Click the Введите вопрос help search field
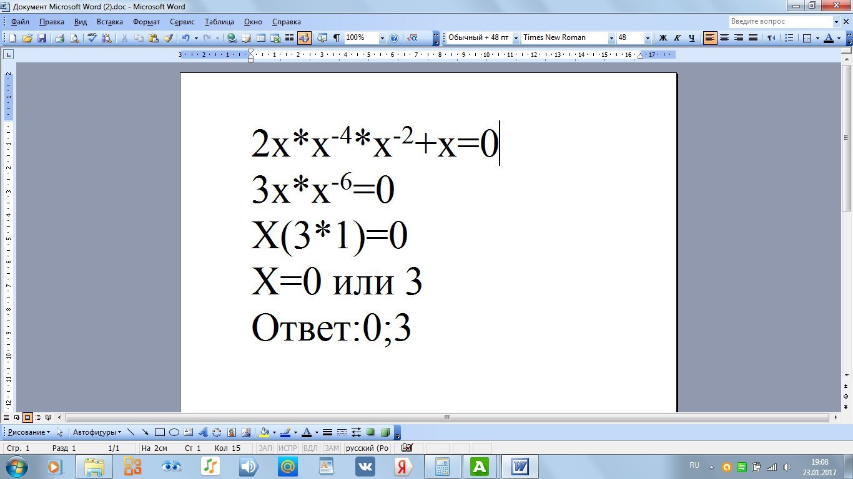The width and height of the screenshot is (853, 479). coord(781,21)
